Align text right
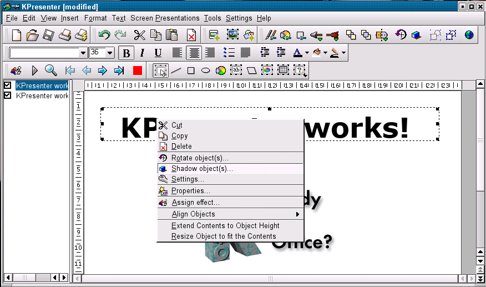 click(210, 53)
